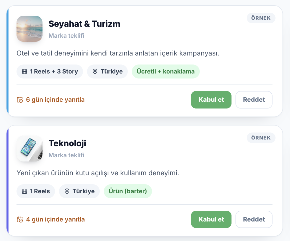290x241 pixels.
Task: Click the smartphone thumbnail for Teknoloji
Action: tap(29, 148)
